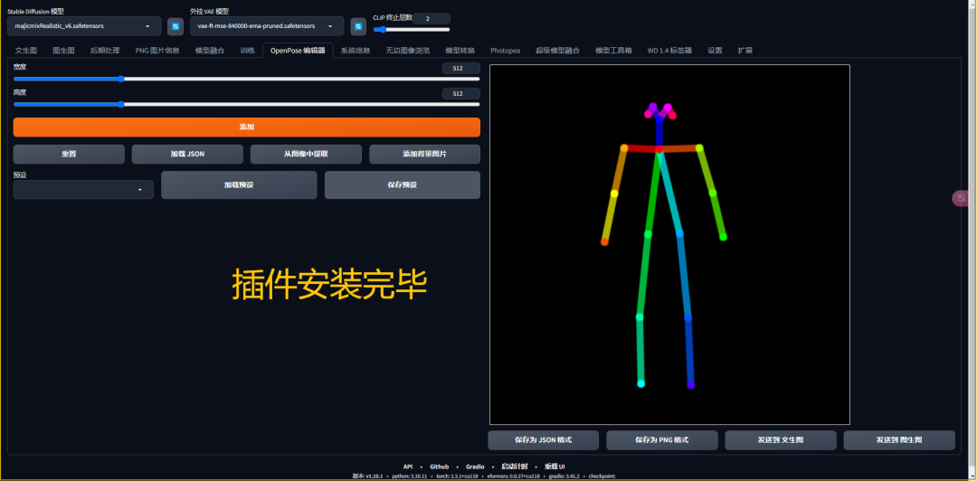Open the 外挂 VAE 模型 dropdown
This screenshot has width=977, height=481.
click(267, 26)
